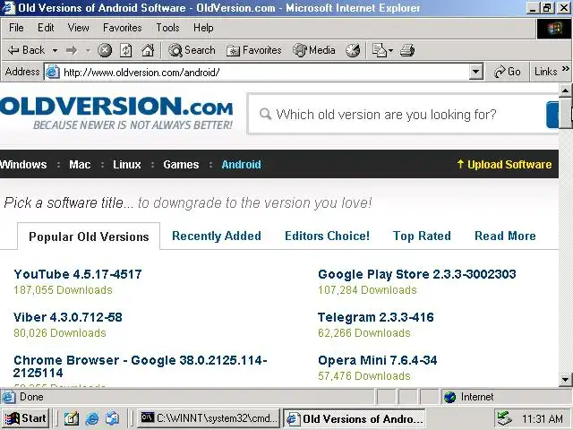The height and width of the screenshot is (430, 573).
Task: Click the page icon beside Done in status bar
Action: tap(9, 397)
